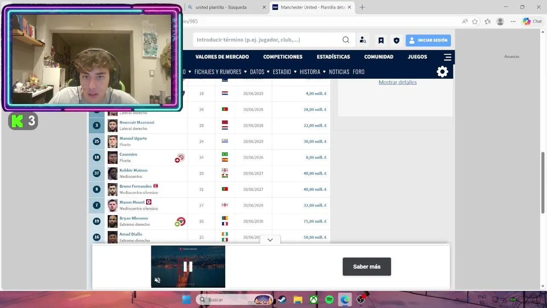The height and width of the screenshot is (308, 547).
Task: Close the united plantilla search tab
Action: [264, 7]
